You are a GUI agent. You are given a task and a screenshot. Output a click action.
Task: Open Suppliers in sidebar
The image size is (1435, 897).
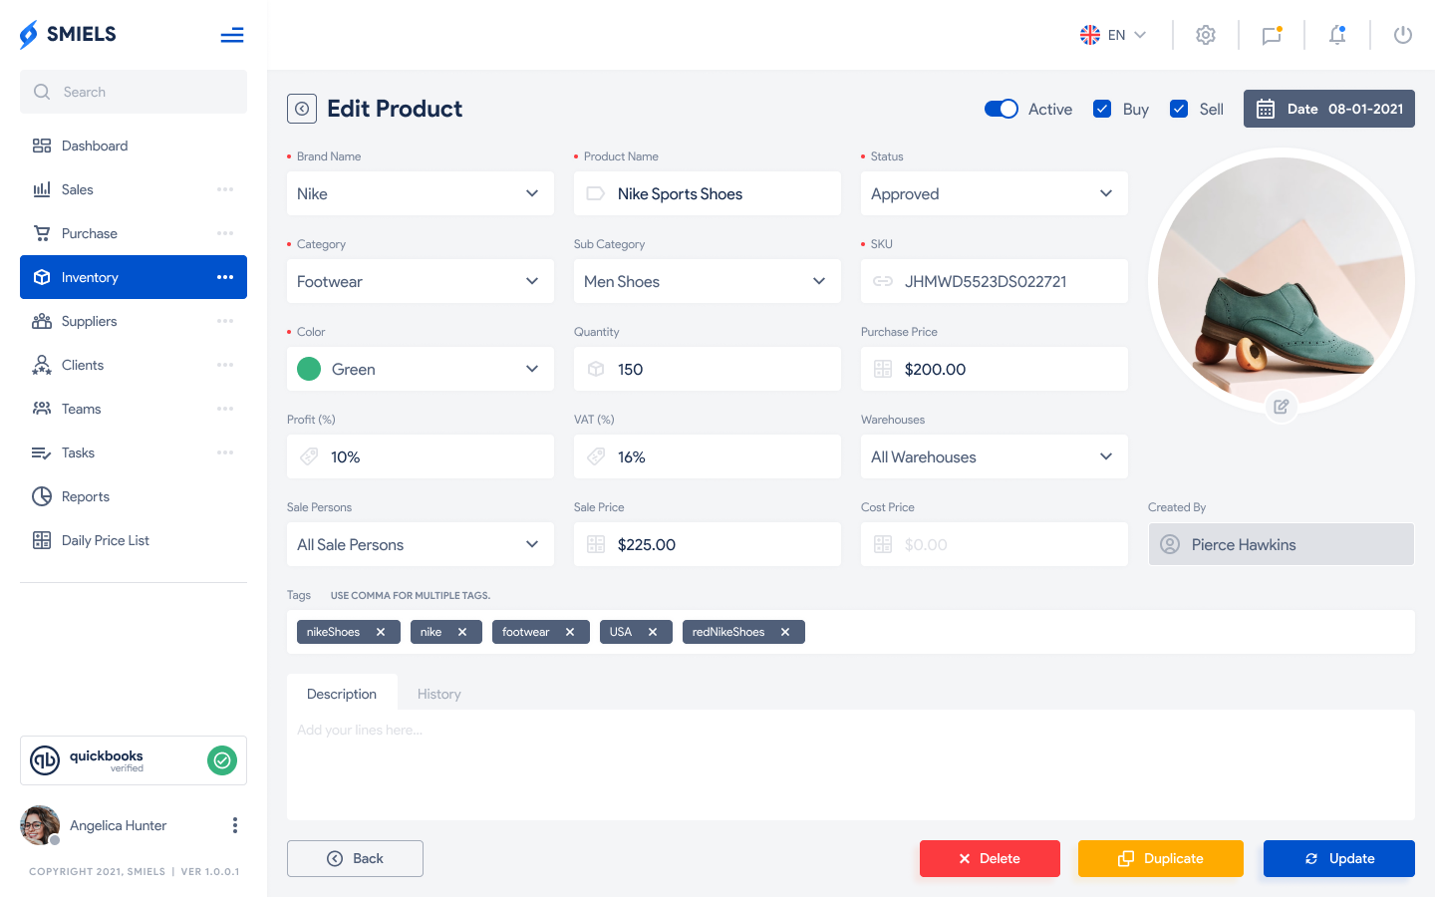coord(134,321)
